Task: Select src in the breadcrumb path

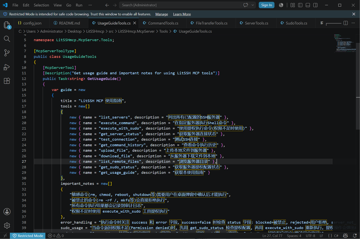Action: point(111,31)
